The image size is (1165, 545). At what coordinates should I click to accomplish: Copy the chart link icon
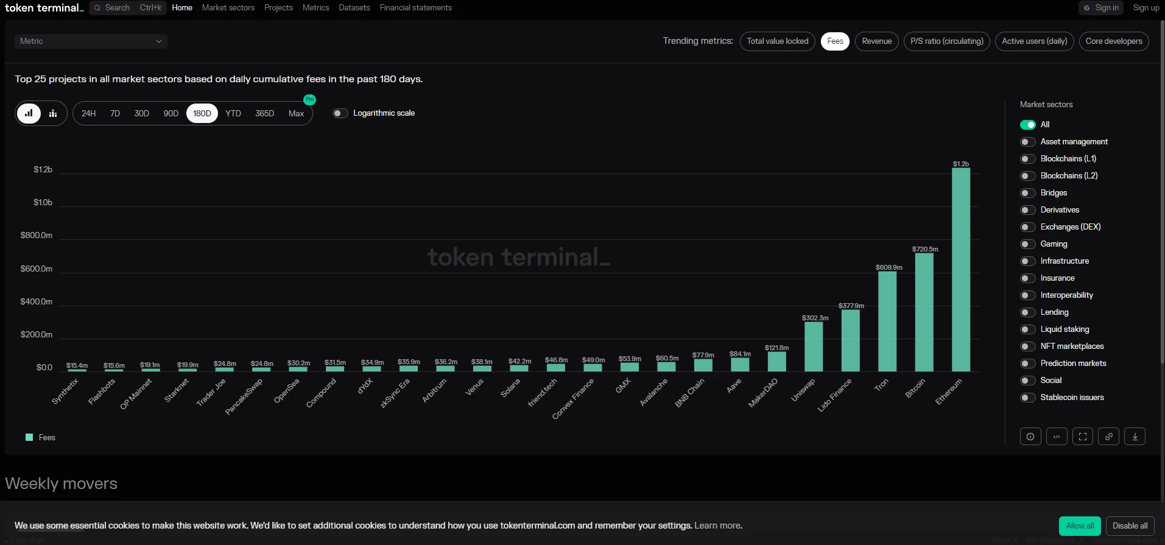(x=1109, y=437)
